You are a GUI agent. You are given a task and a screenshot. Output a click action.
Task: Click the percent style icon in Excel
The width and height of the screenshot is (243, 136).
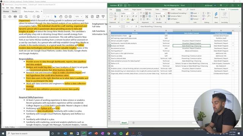161,16
